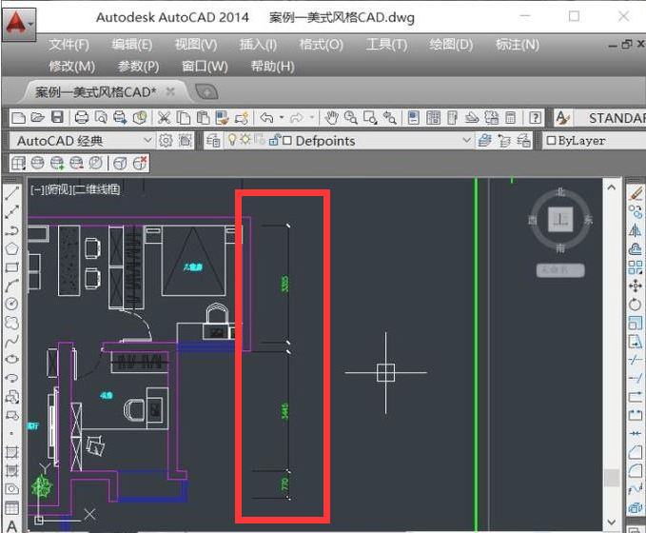
Task: Click the Save icon in toolbar
Action: (57, 117)
